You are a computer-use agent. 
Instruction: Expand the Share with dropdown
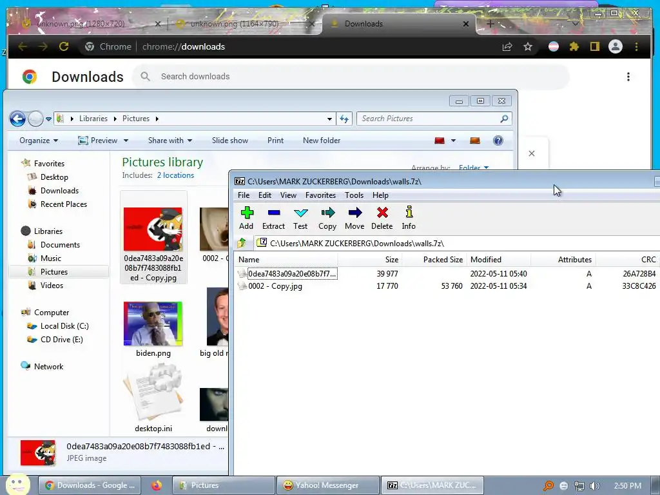[x=170, y=141]
